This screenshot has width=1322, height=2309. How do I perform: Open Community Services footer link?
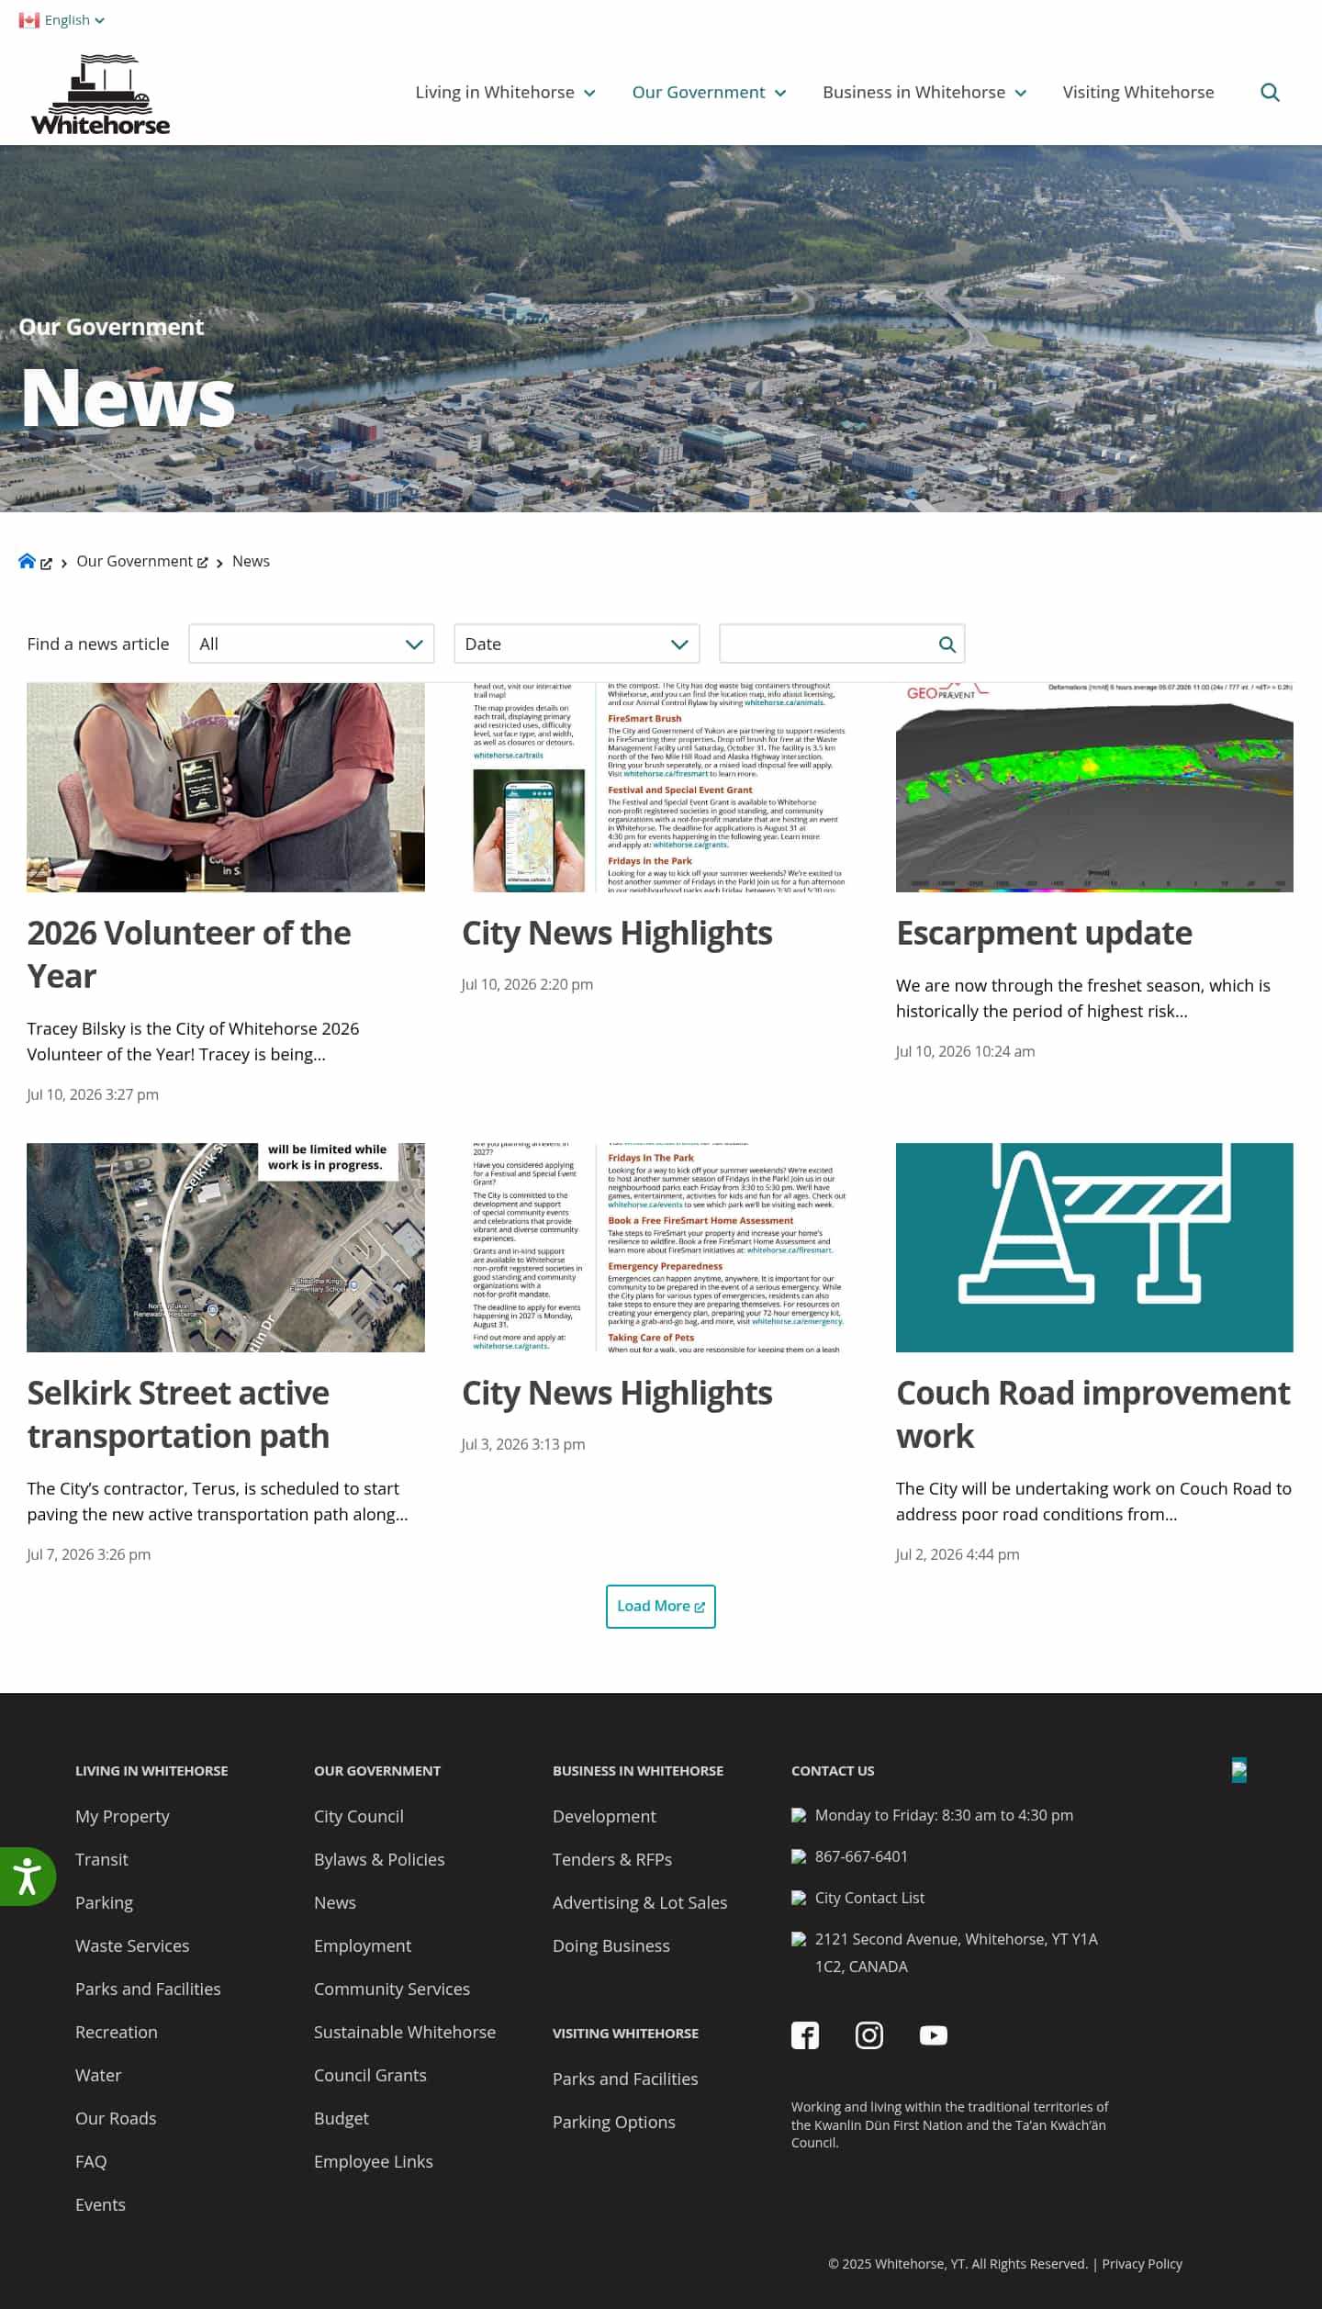click(x=392, y=1989)
